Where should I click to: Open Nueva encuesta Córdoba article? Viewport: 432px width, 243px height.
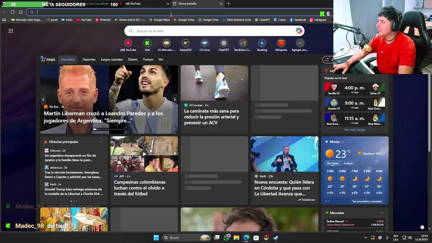click(x=284, y=188)
